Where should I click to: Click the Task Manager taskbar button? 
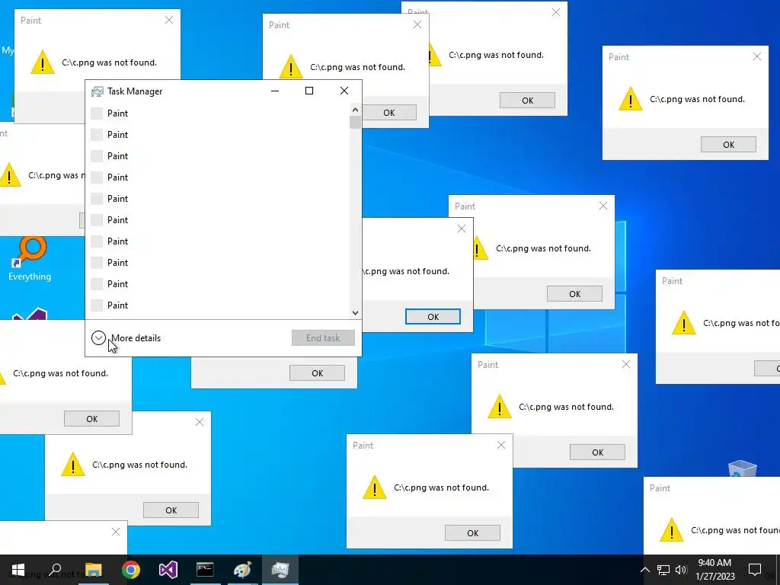click(x=280, y=570)
